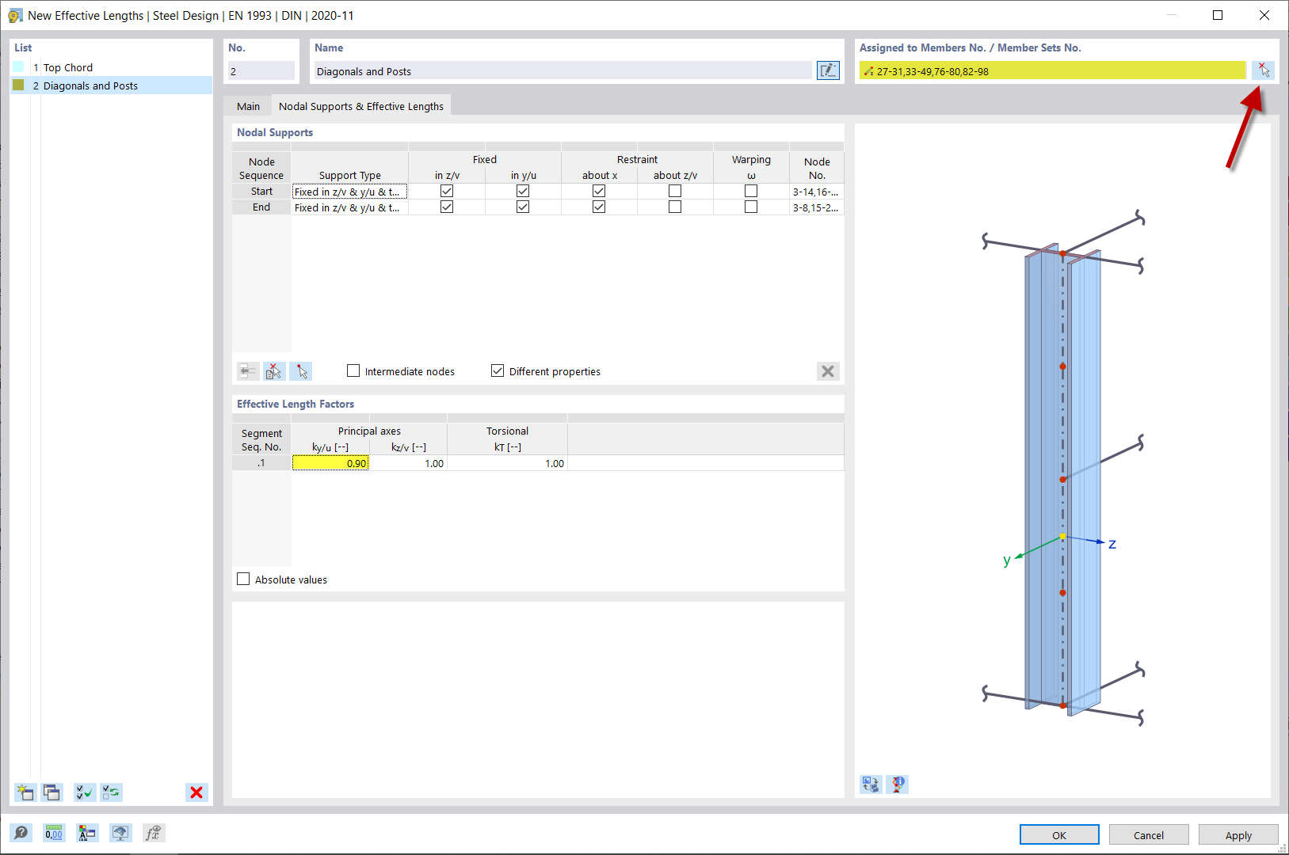Uncheck the Different properties checkbox
1289x855 pixels.
498,370
